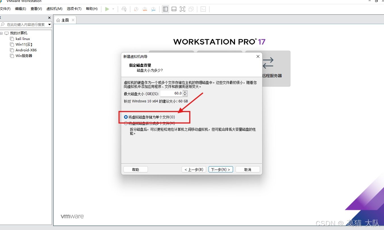Viewport: 384px width, 230px height.
Task: Toggle the show library sidebar icon
Action: point(165,9)
